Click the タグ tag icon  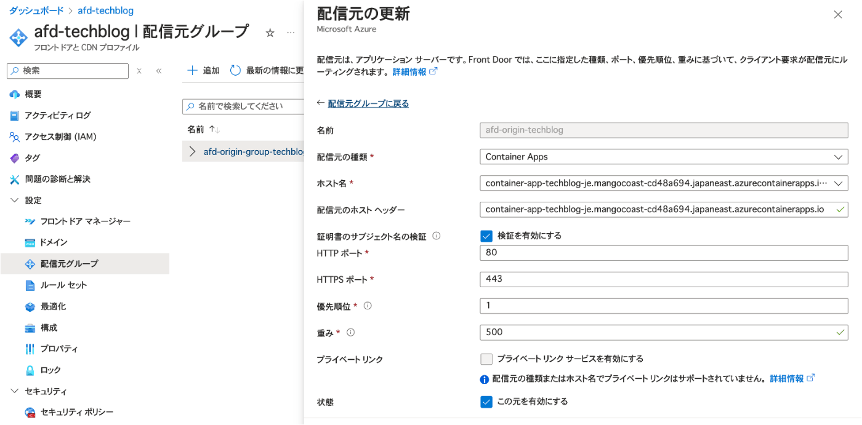pos(15,158)
